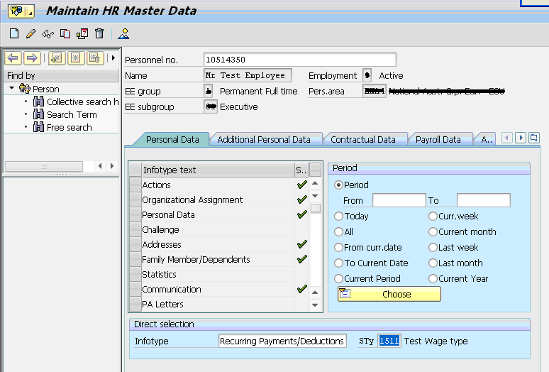Select the Today radio button

click(339, 216)
